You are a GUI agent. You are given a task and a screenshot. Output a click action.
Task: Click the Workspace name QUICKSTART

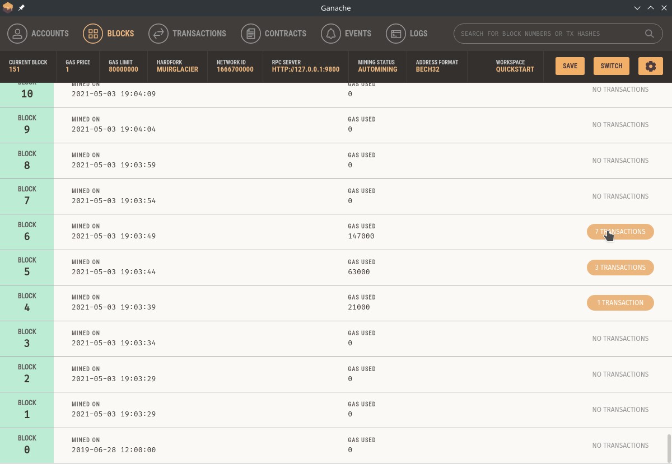click(515, 69)
